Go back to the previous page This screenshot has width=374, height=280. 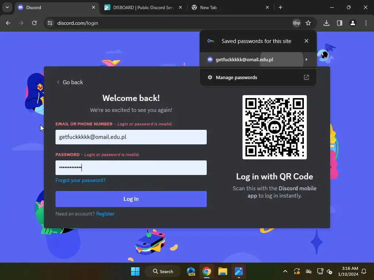(x=8, y=23)
